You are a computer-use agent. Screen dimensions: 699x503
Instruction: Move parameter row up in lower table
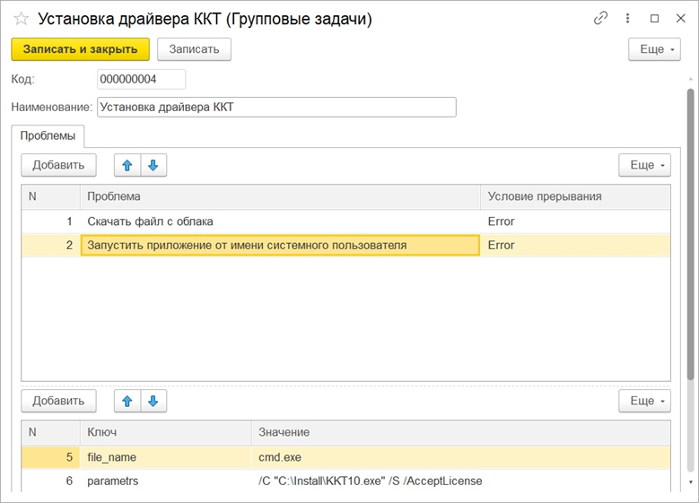[x=127, y=401]
